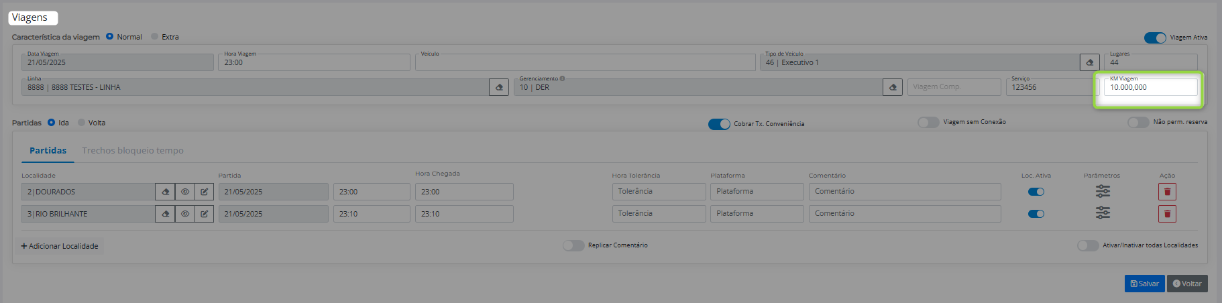Select Normal trip characteristic
Image resolution: width=1222 pixels, height=303 pixels.
point(109,36)
